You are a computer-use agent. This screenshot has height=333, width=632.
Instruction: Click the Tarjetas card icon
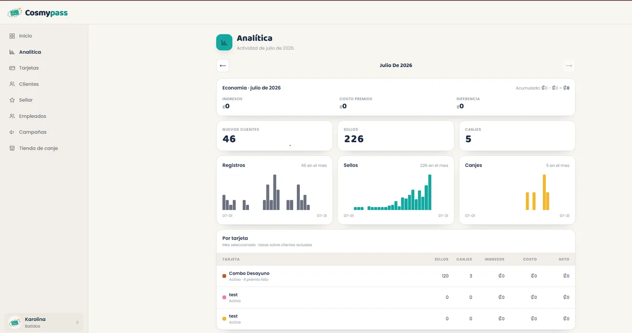point(12,68)
